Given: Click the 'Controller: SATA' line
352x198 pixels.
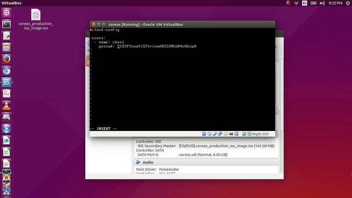Looking at the screenshot, I should point(150,150).
